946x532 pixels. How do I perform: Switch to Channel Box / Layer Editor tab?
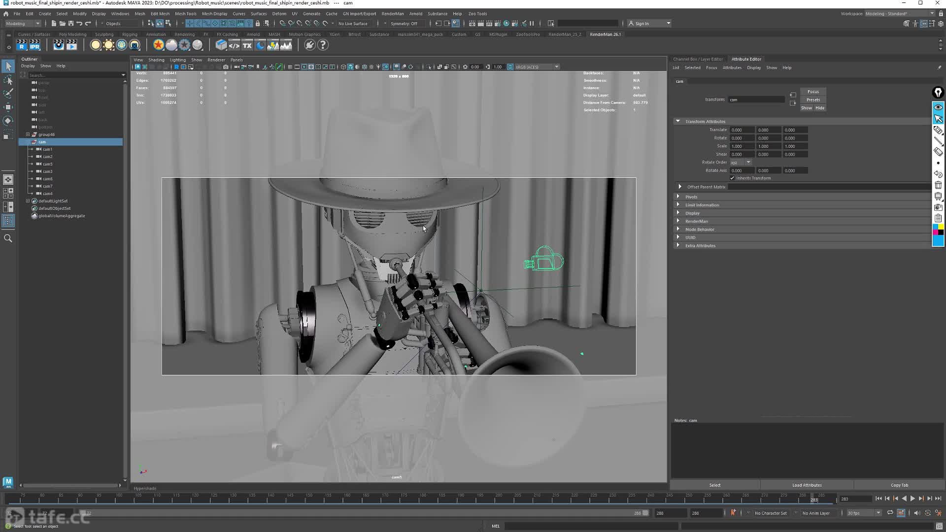(x=698, y=59)
